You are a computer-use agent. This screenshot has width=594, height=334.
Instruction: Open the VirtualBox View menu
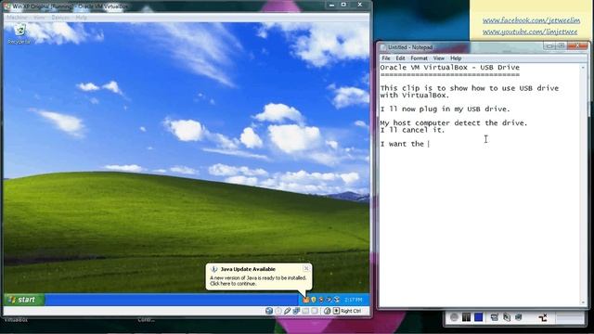coord(39,18)
